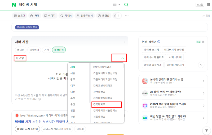Click the school list scrollbar
The image size is (212, 135).
pos(123,66)
